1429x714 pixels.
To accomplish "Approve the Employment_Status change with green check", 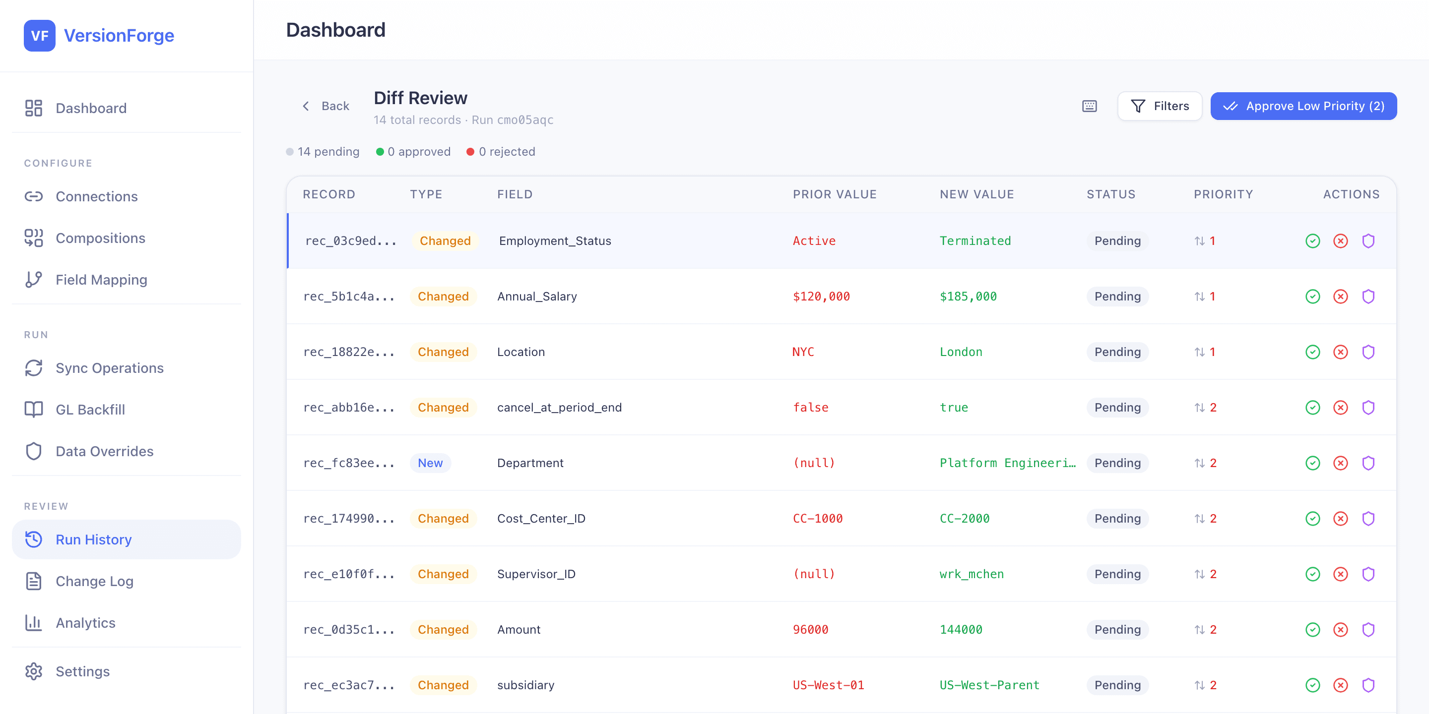I will coord(1312,240).
